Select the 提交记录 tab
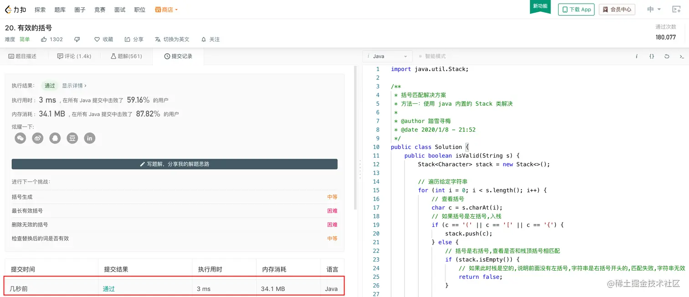Image resolution: width=689 pixels, height=297 pixels. pyautogui.click(x=178, y=56)
